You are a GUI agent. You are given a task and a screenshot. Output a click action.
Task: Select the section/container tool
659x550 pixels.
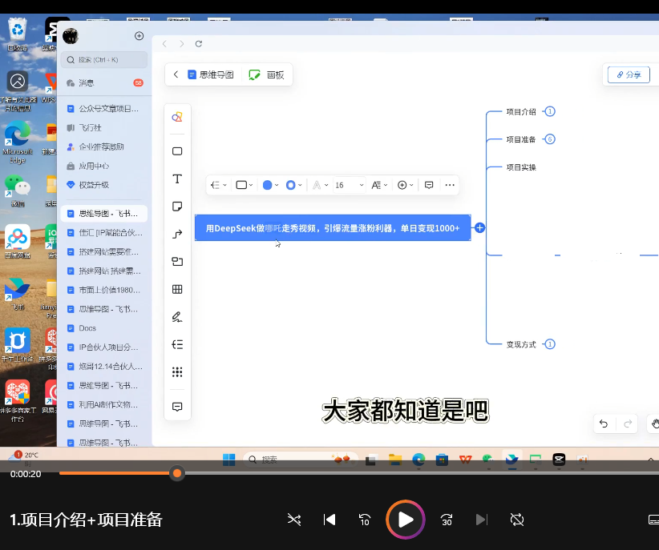[177, 262]
